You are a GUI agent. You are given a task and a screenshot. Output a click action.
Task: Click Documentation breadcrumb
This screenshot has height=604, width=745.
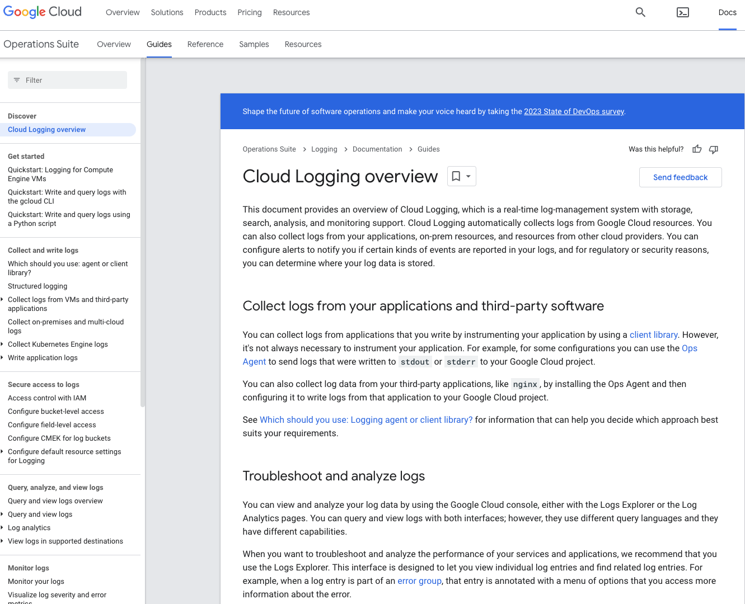coord(377,149)
